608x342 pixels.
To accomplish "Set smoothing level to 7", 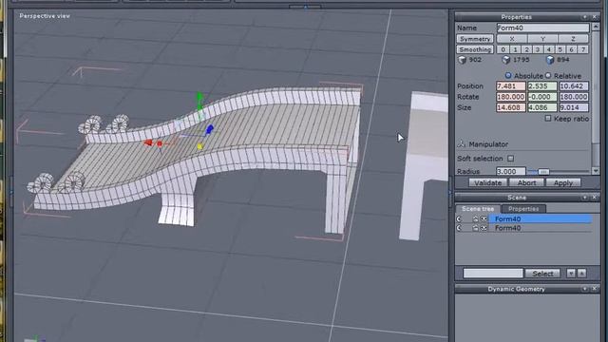I will click(582, 49).
